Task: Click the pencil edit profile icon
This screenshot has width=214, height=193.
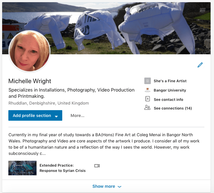Action: click(x=200, y=65)
